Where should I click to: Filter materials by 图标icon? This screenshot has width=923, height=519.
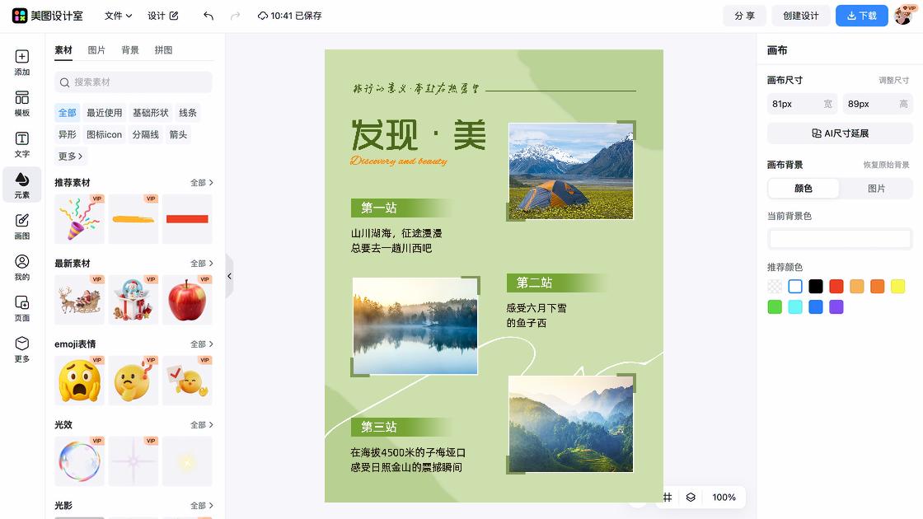pos(104,135)
